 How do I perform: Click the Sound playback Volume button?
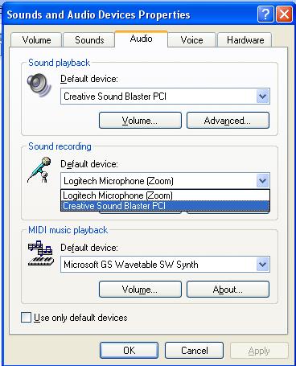pyautogui.click(x=140, y=121)
